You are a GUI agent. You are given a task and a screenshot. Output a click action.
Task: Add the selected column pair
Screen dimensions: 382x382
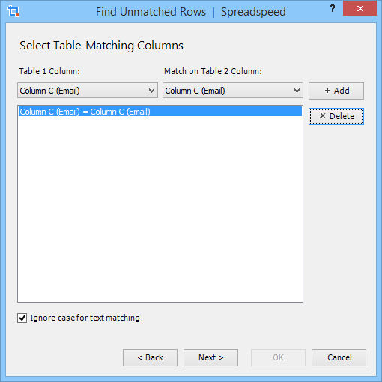point(336,91)
